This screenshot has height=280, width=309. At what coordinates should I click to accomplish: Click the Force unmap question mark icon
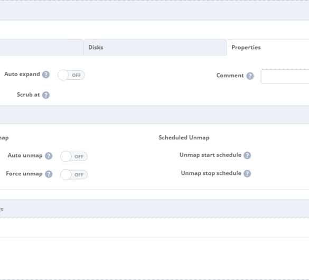click(x=49, y=174)
